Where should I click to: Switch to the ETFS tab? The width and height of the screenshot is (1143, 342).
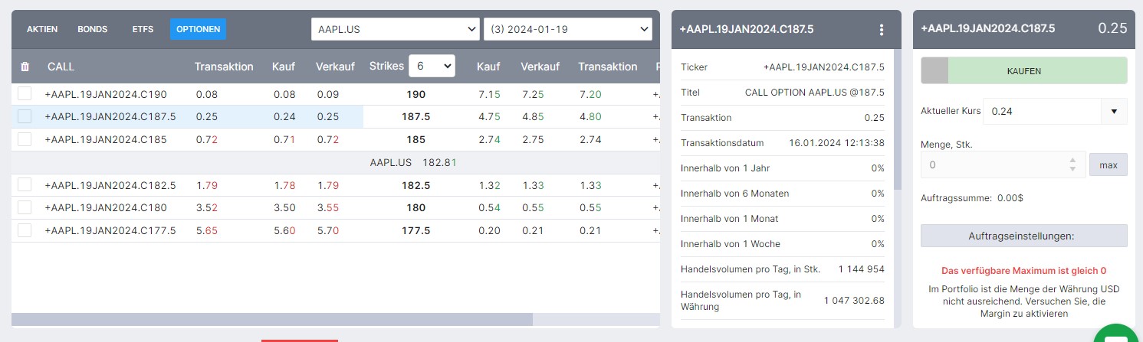click(x=143, y=29)
